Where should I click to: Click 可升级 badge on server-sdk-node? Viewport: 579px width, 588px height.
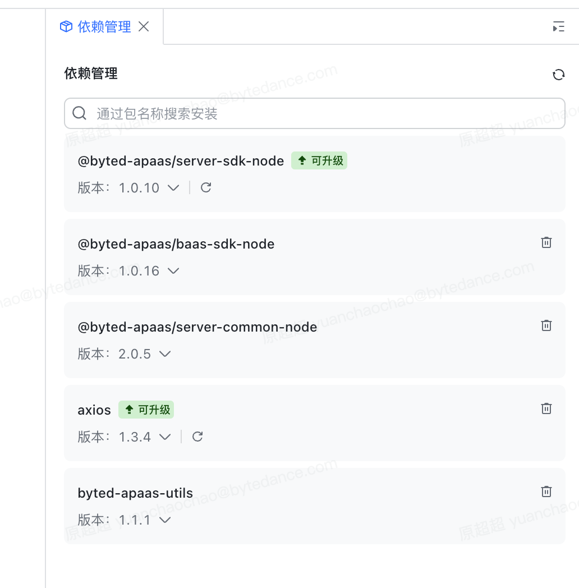point(319,160)
